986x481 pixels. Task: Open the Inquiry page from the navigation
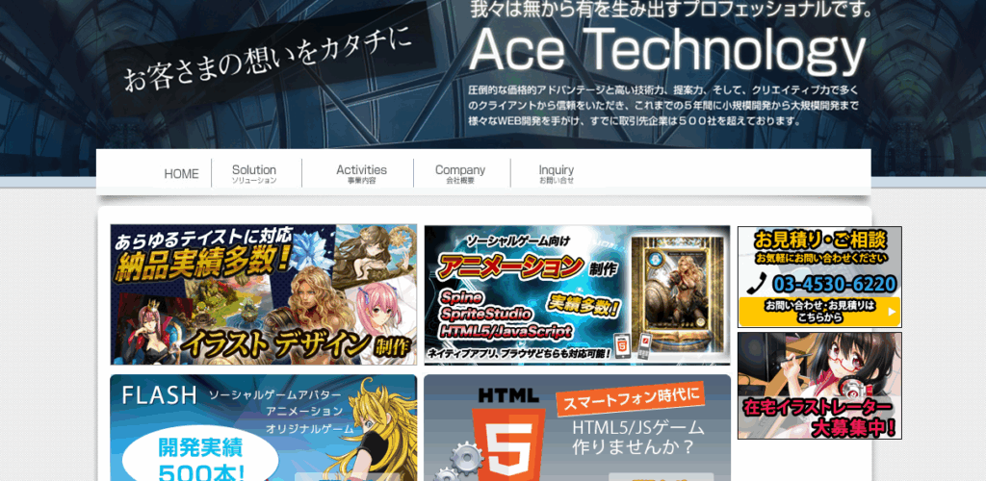click(x=556, y=173)
